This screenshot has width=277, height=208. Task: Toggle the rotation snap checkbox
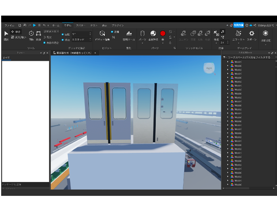coord(63,34)
